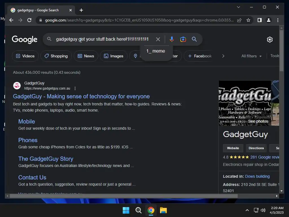Open Google quick settings gear

270,40
